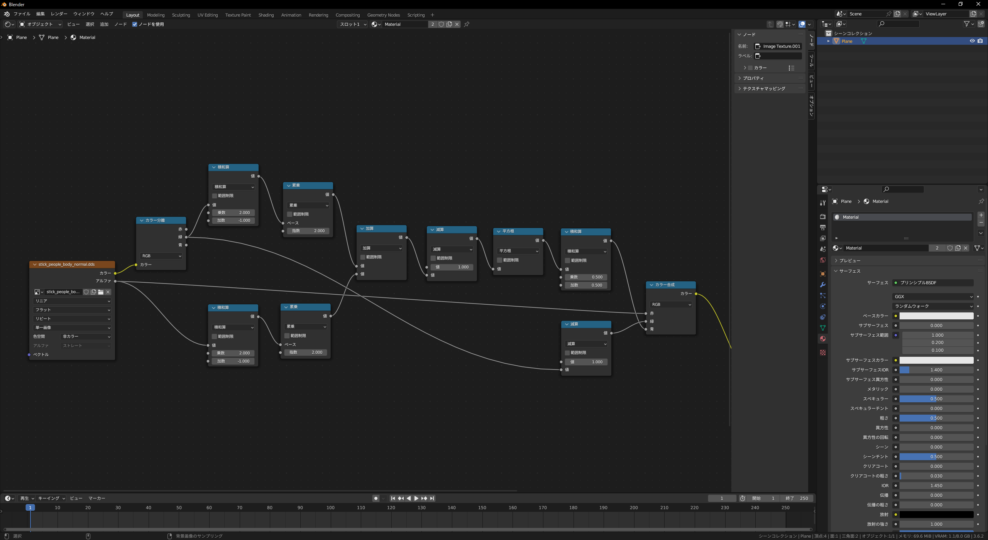The image size is (988, 540).
Task: Click the pin icon in node editor header
Action: (467, 24)
